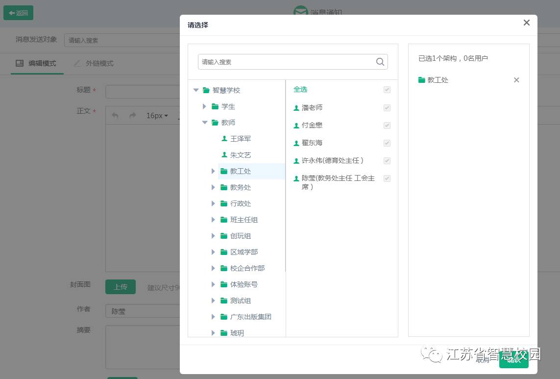Click the 校企合作部 folder icon

click(x=224, y=268)
